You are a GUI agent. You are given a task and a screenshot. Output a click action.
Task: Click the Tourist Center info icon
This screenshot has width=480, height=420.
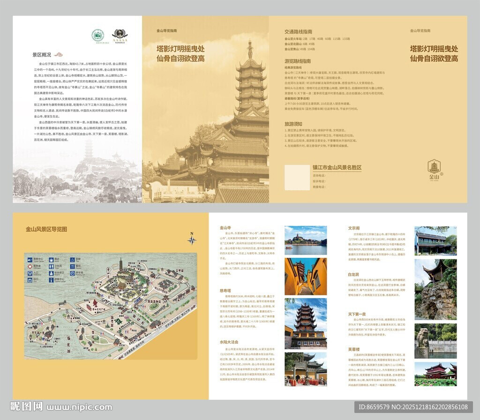pos(51,280)
